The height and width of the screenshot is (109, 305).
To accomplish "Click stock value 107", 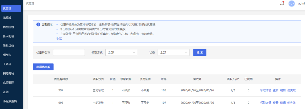I will pos(164,103).
